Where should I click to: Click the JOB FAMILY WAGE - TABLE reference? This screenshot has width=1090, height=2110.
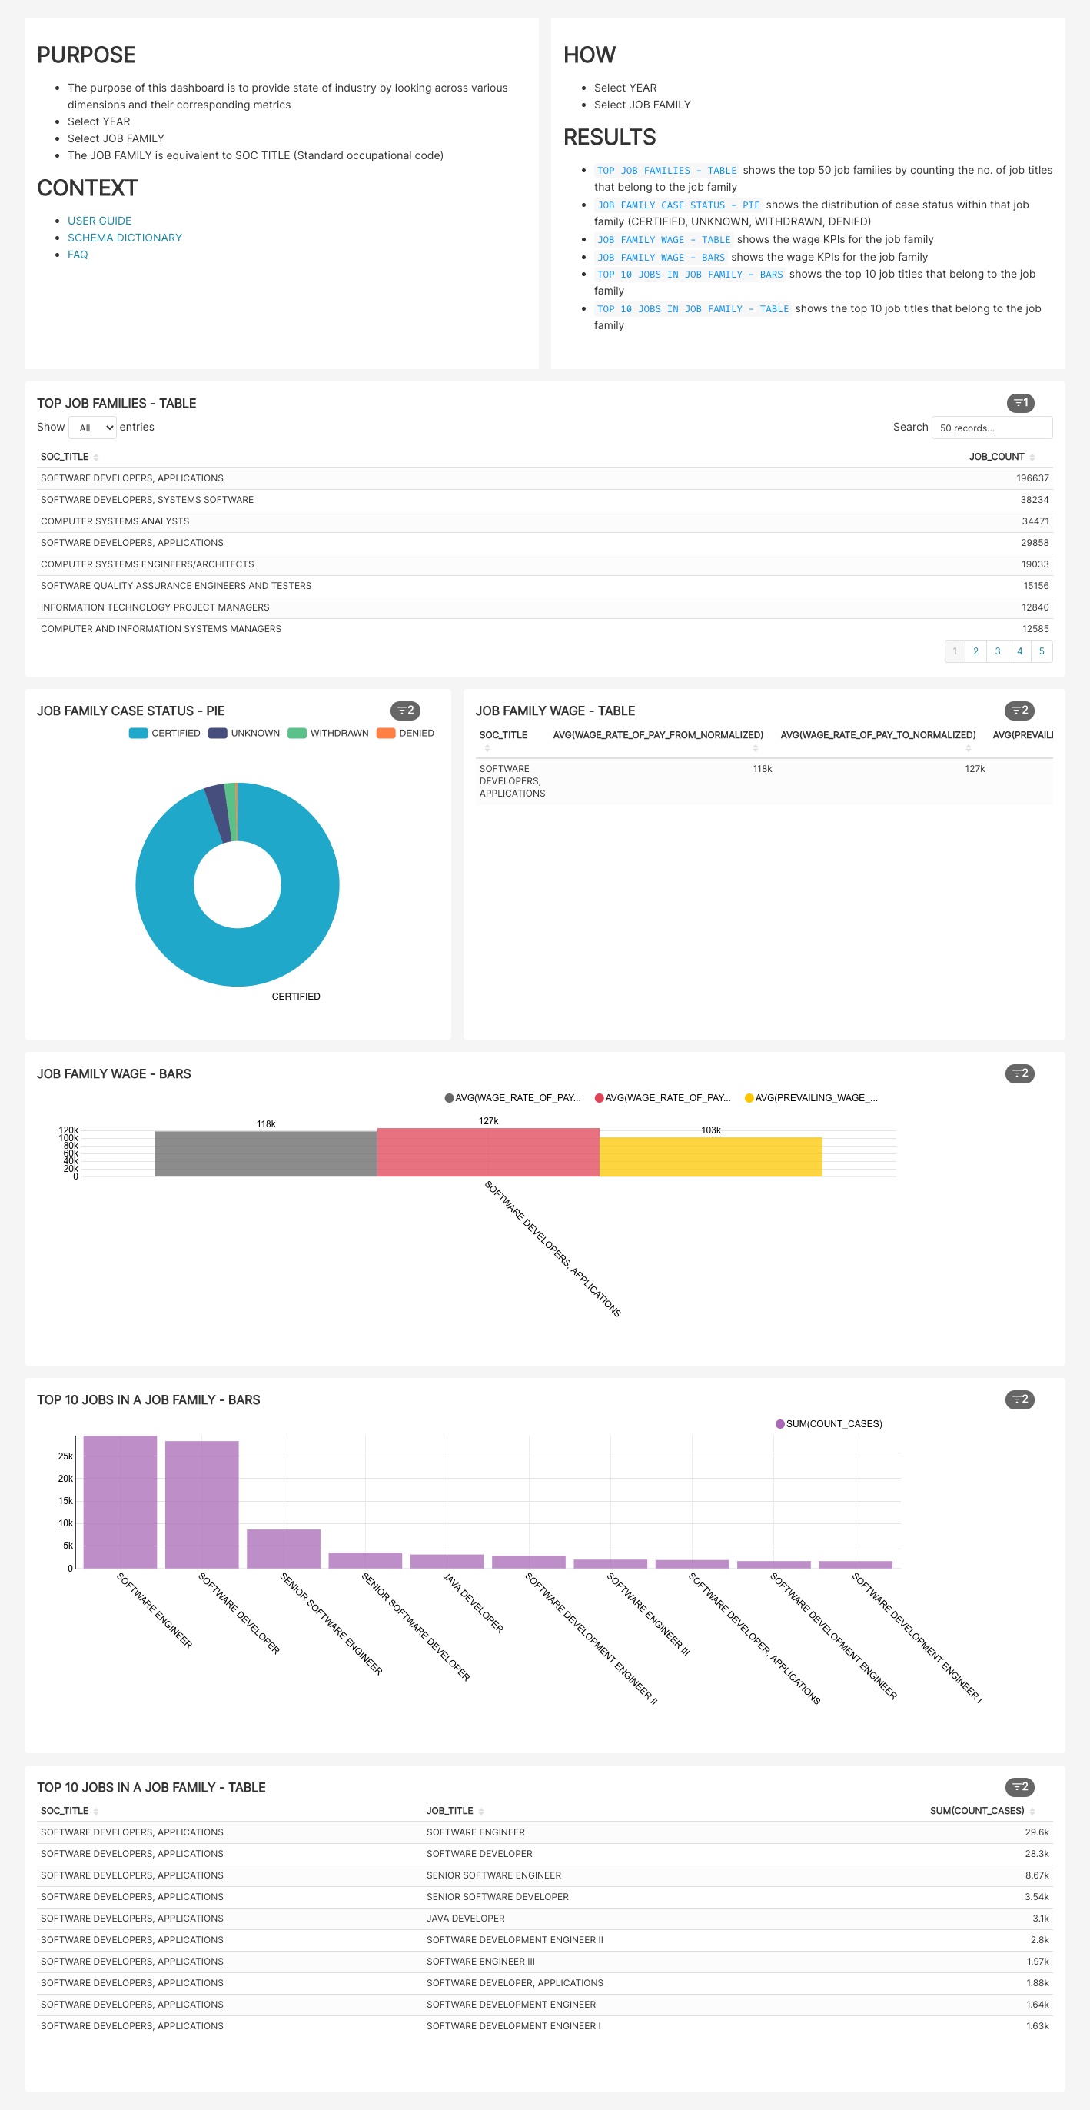[663, 239]
